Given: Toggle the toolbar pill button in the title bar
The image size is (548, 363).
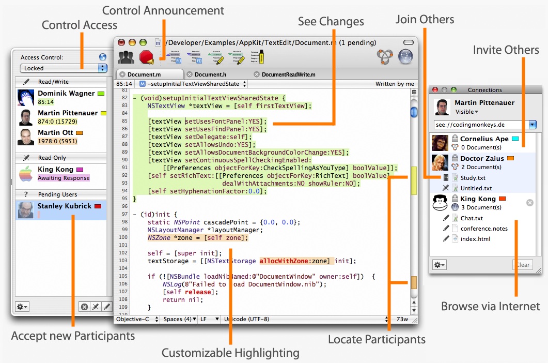Looking at the screenshot, I should [x=408, y=42].
